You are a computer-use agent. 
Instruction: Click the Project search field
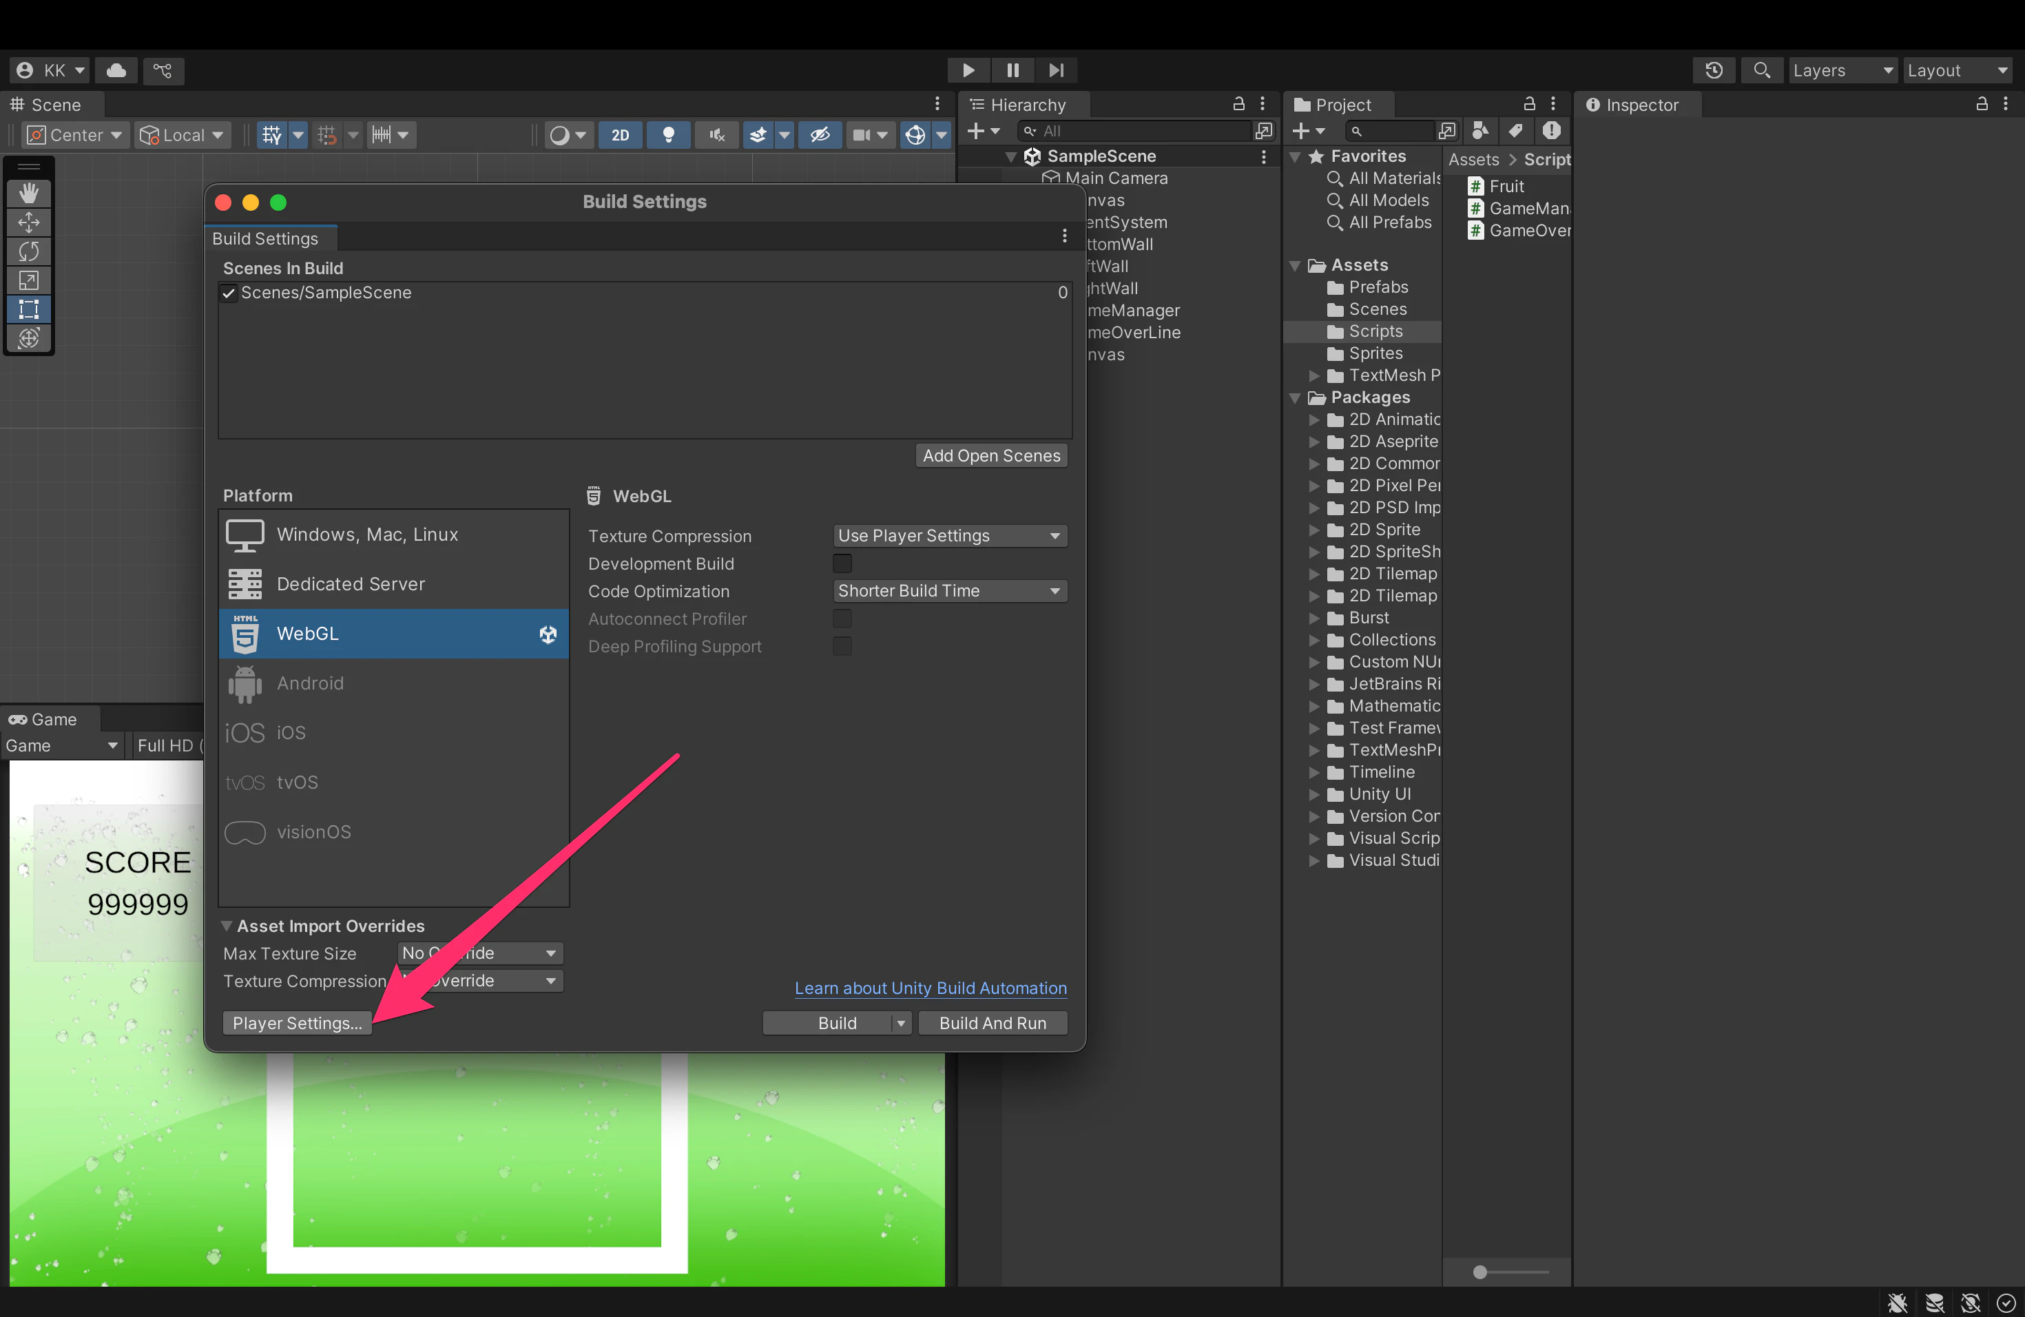coord(1389,131)
